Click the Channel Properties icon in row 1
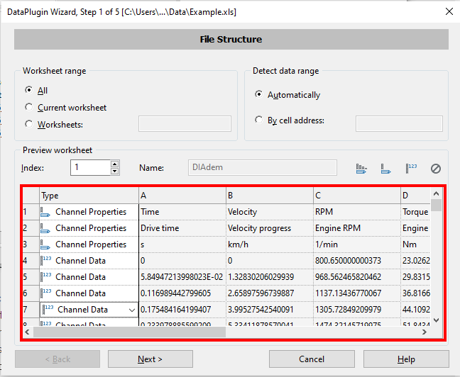The image size is (460, 377). (x=46, y=212)
